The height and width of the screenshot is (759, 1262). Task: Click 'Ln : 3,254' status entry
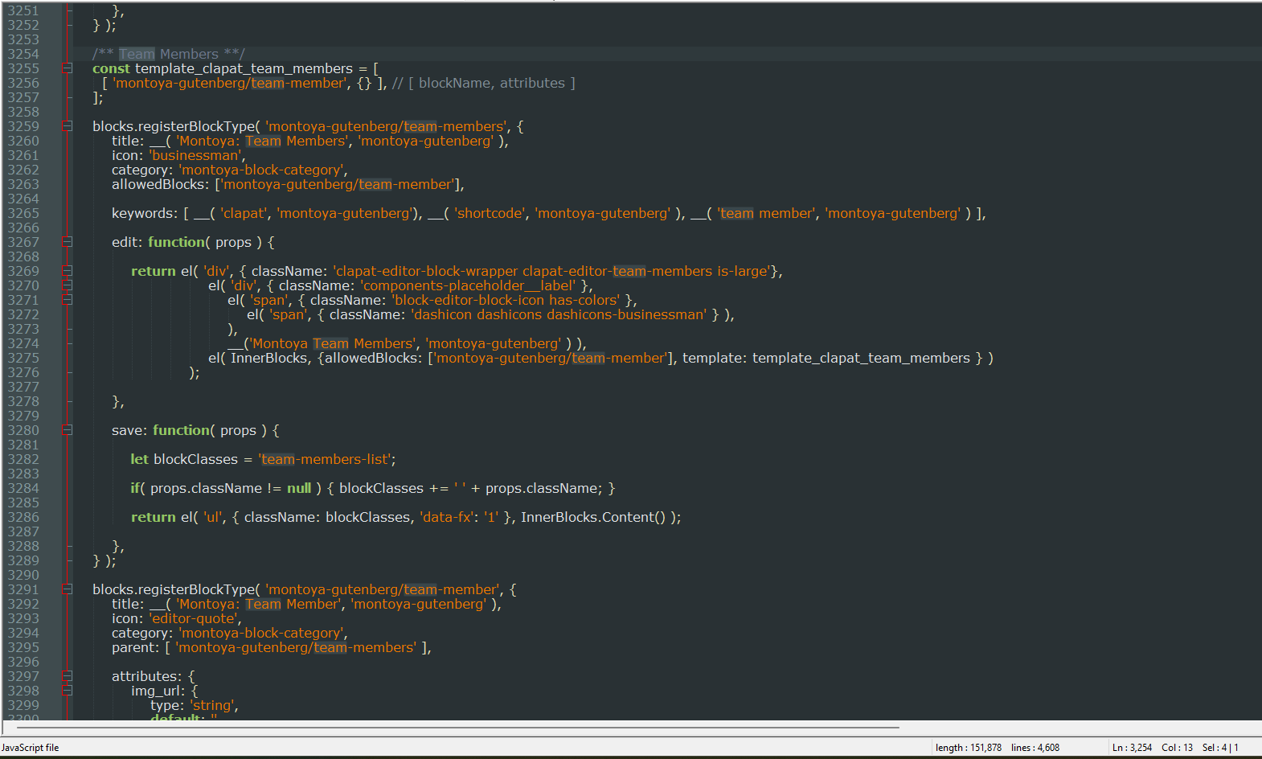pos(1133,748)
